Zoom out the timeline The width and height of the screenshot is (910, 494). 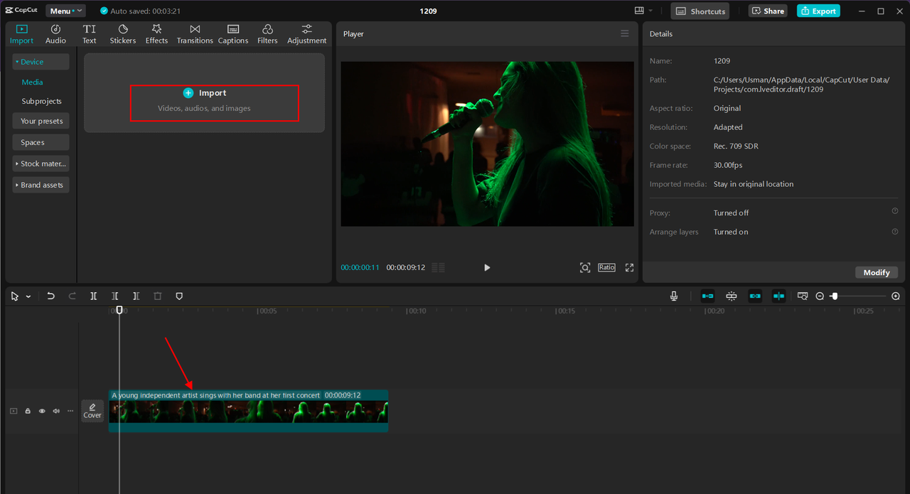[820, 296]
